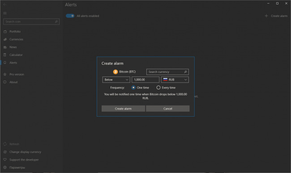The height and width of the screenshot is (173, 291).
Task: Maximize the application window
Action: point(277,3)
